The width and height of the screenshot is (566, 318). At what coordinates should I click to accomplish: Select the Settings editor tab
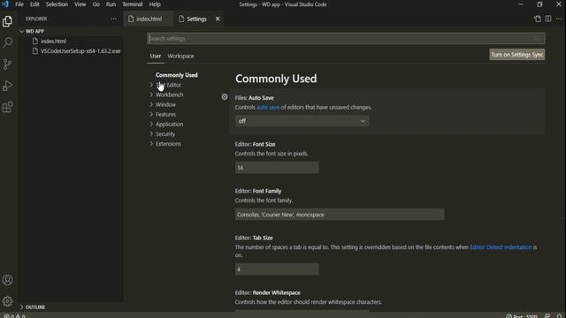pyautogui.click(x=196, y=19)
